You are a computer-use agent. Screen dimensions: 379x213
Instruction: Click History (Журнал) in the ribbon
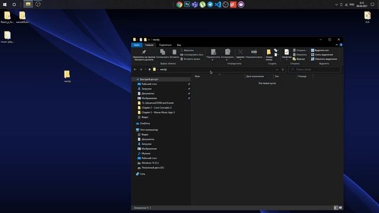[298, 59]
